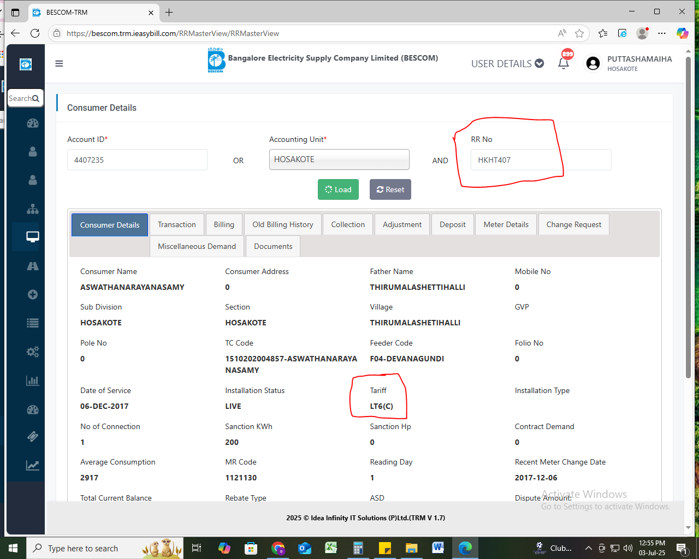Click the PUTTASHAMAIHA user avatar icon
The image size is (699, 559).
(x=593, y=63)
